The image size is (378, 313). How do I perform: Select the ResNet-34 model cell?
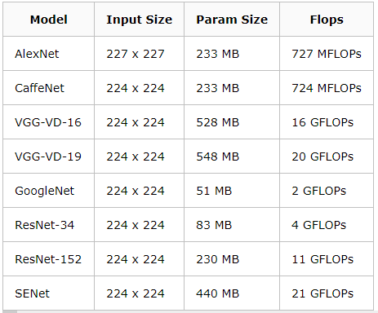[x=49, y=225]
